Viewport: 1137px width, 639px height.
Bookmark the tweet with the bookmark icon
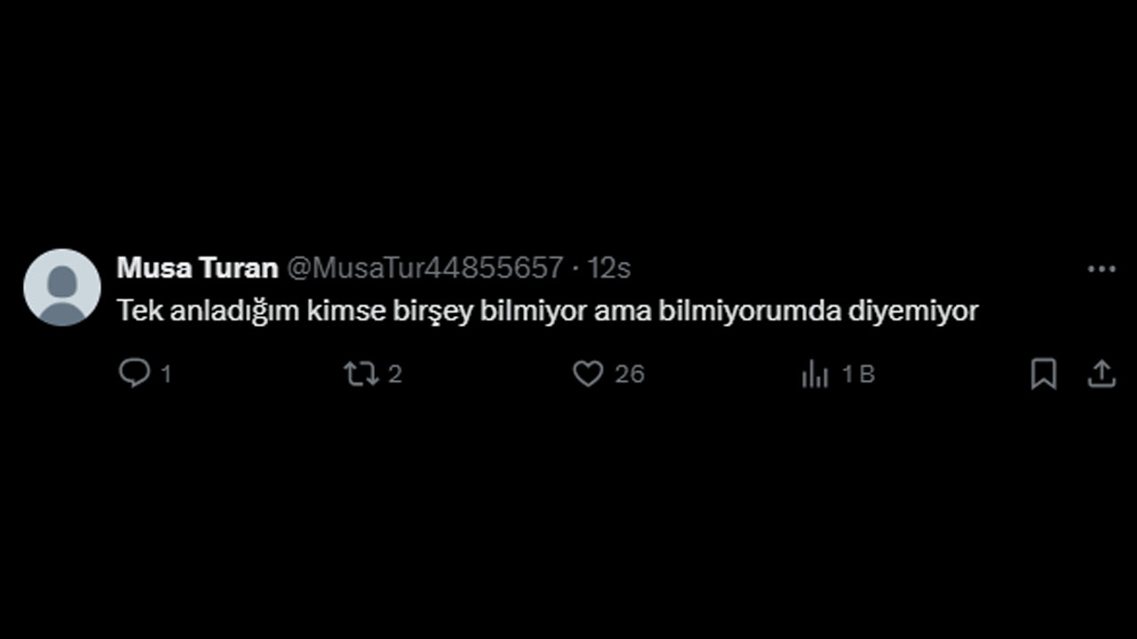(1044, 374)
